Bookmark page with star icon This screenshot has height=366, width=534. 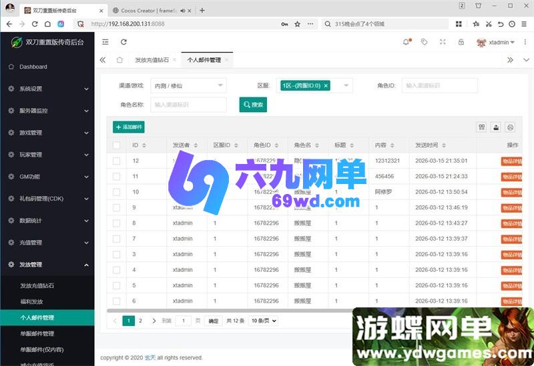(x=297, y=24)
